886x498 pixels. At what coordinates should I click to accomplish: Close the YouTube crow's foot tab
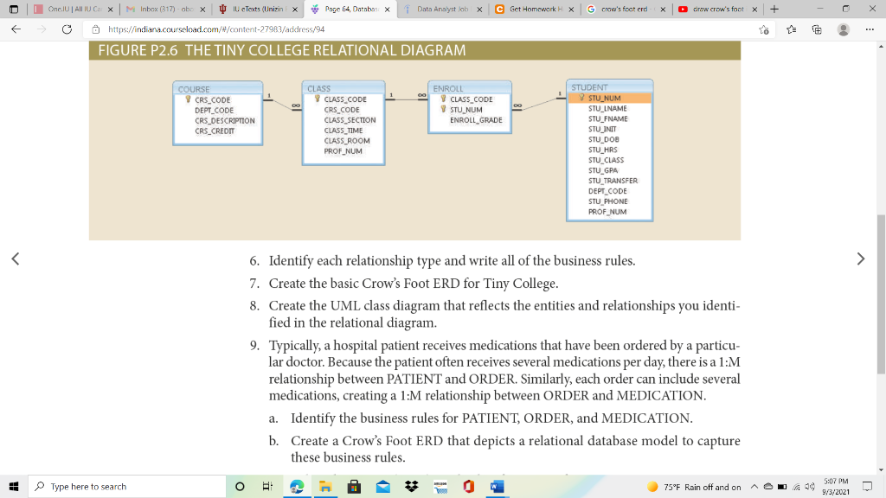tap(754, 9)
